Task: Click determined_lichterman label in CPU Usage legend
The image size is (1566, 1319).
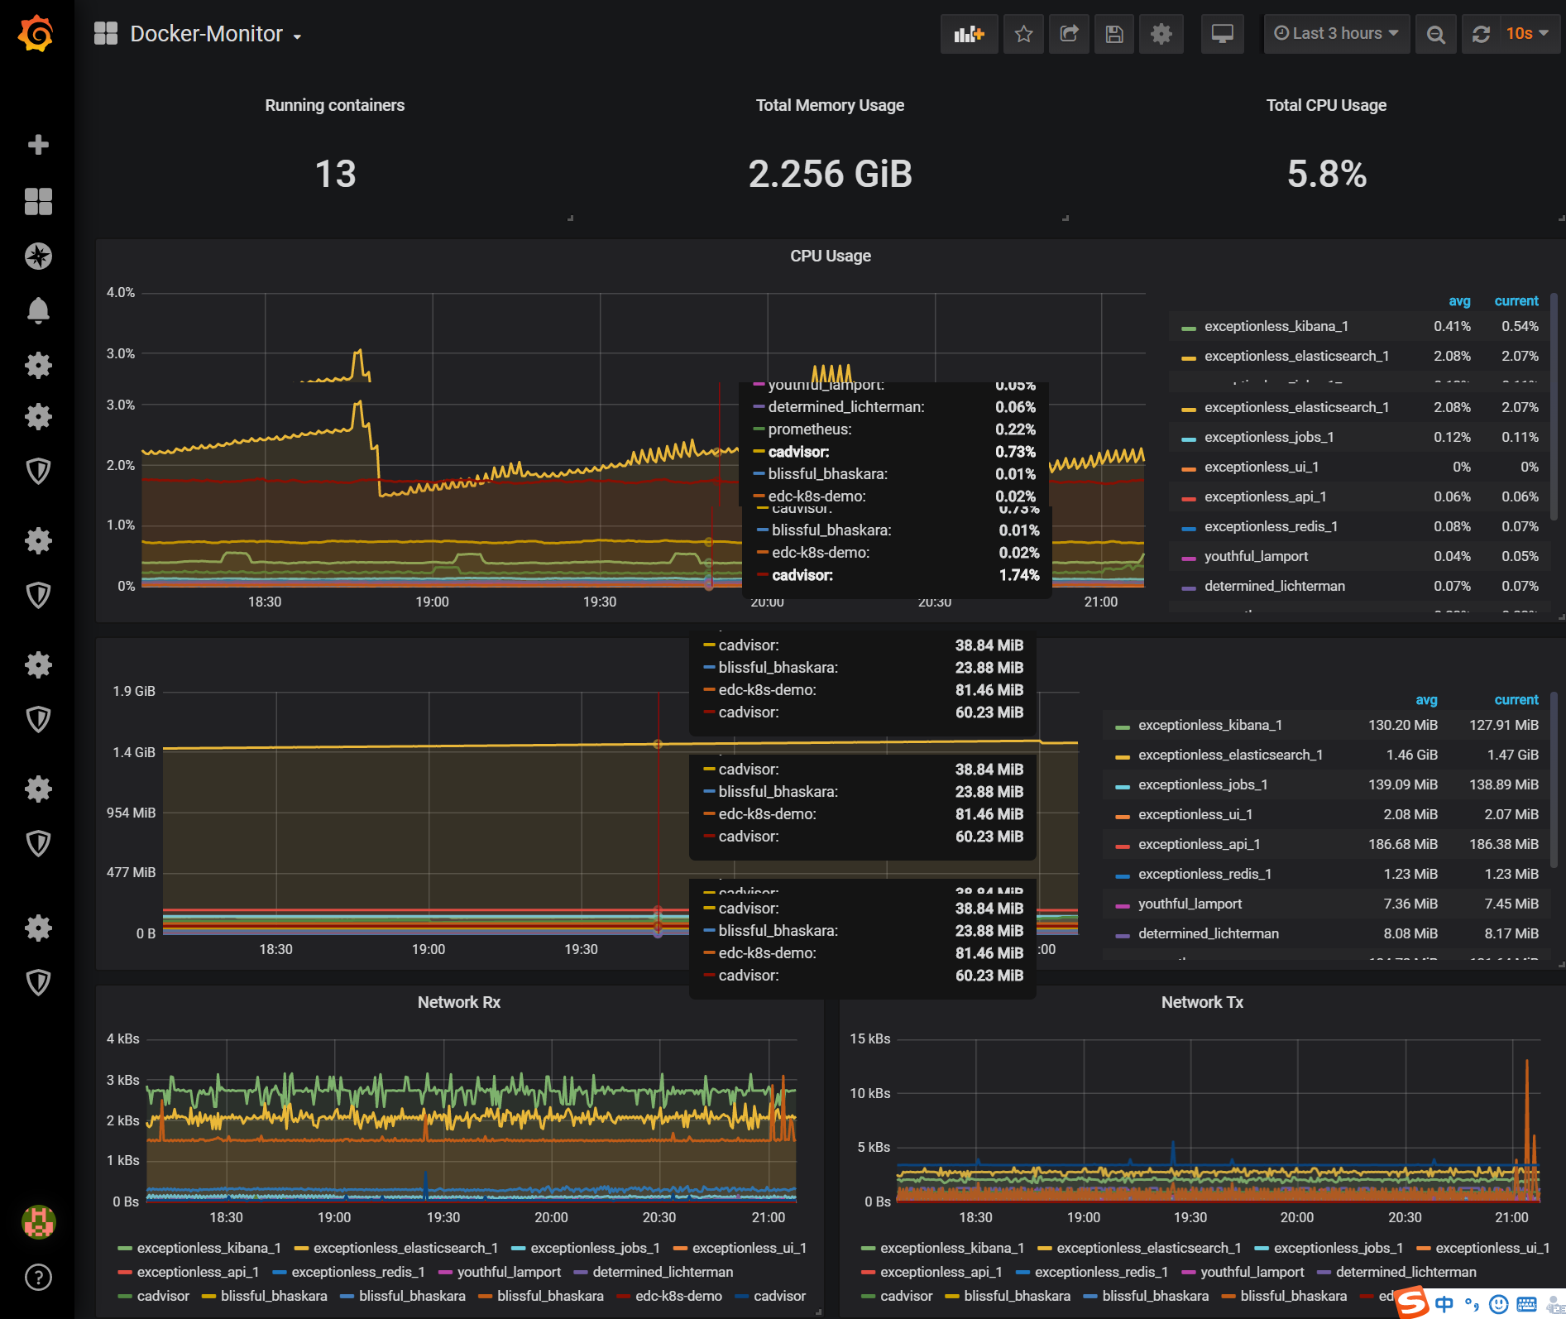Action: 1274,587
